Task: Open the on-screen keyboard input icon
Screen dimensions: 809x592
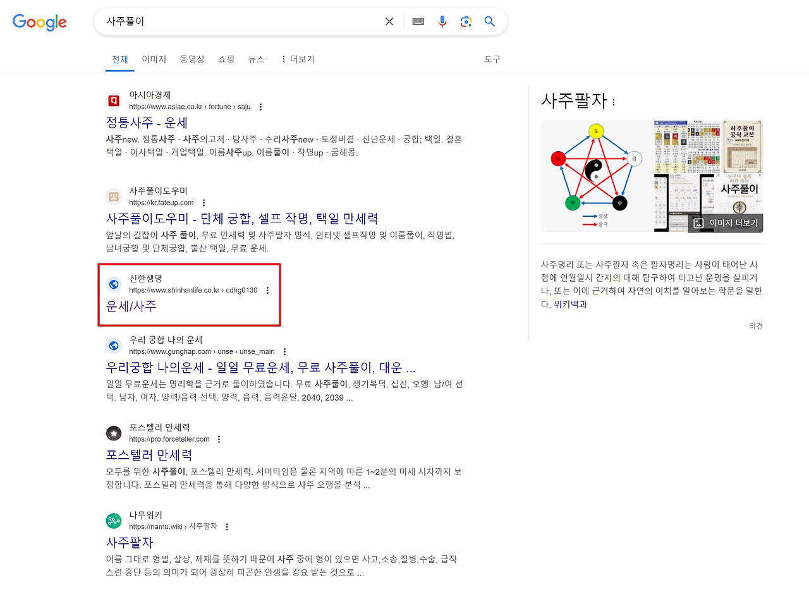Action: tap(418, 21)
